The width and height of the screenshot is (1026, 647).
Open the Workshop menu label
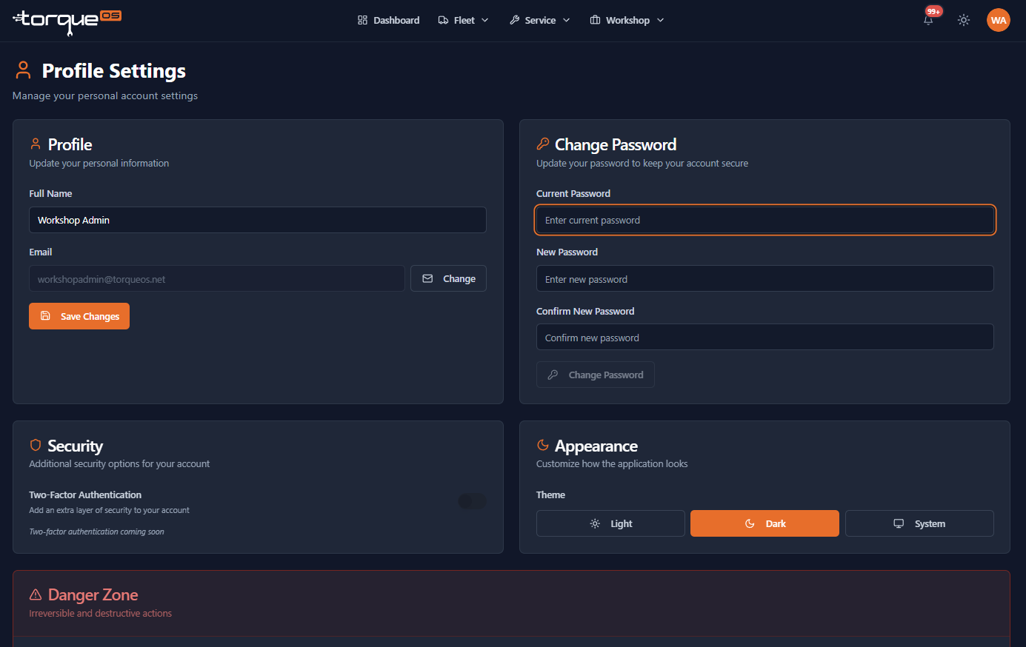point(627,20)
